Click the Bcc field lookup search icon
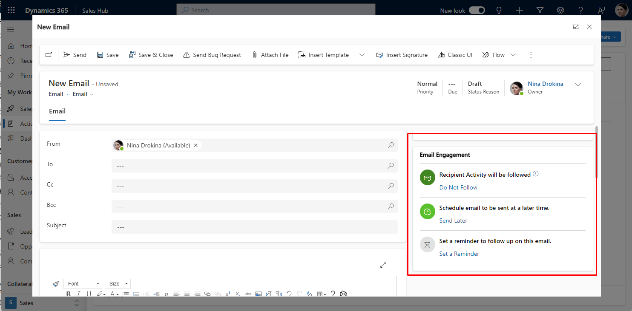The image size is (632, 311). [391, 206]
